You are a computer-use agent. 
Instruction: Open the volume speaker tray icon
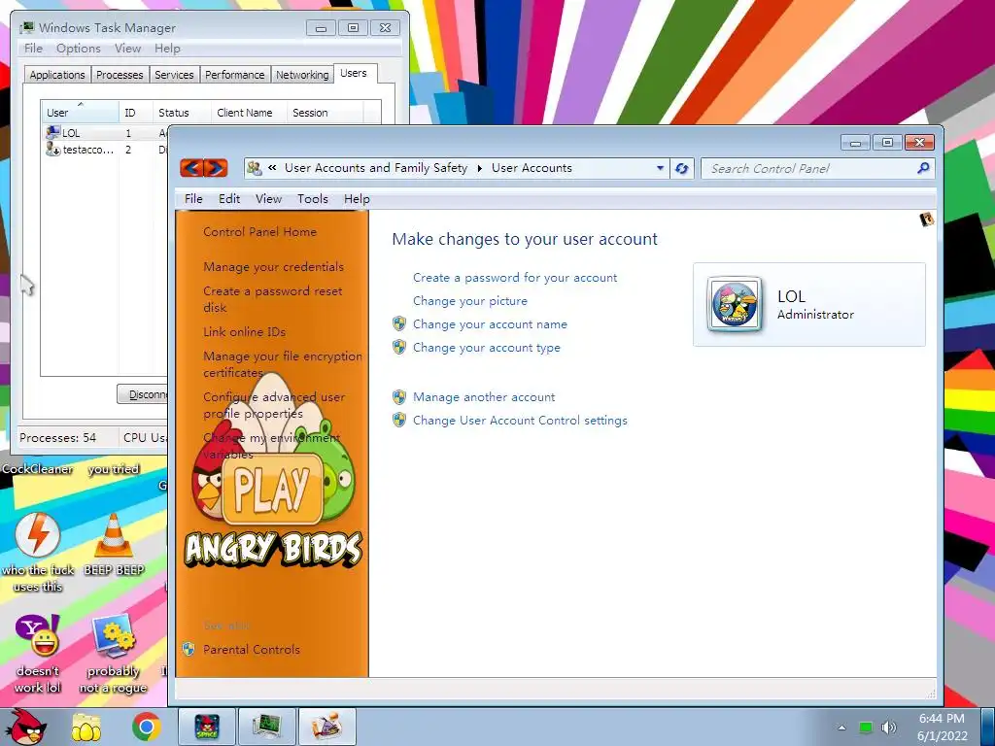889,728
